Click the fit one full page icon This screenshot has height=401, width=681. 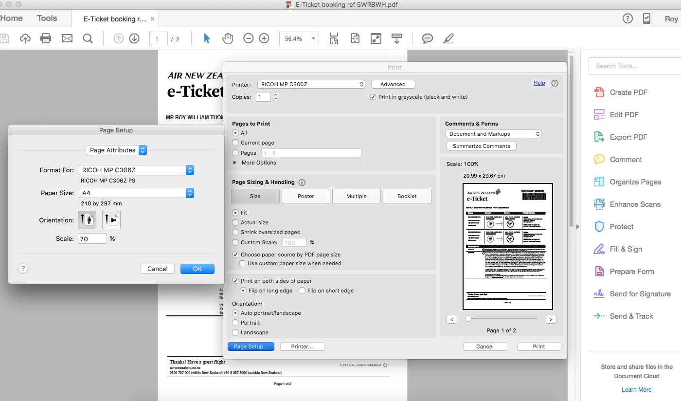point(355,38)
